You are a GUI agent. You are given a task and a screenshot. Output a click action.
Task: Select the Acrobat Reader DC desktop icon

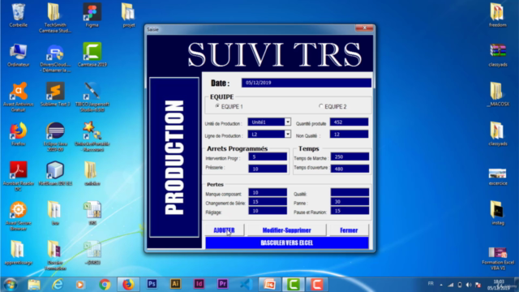[x=18, y=177]
